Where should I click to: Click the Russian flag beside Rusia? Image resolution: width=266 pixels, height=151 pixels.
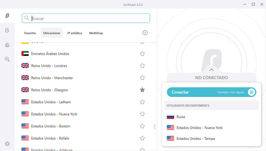click(171, 116)
